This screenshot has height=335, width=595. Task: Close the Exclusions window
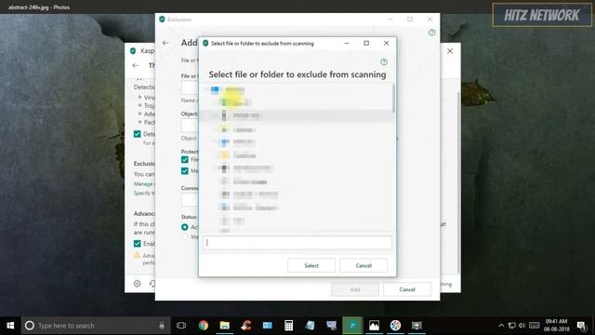(x=430, y=19)
